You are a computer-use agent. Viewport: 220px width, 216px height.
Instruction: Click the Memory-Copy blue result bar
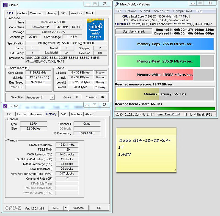tap(165, 44)
